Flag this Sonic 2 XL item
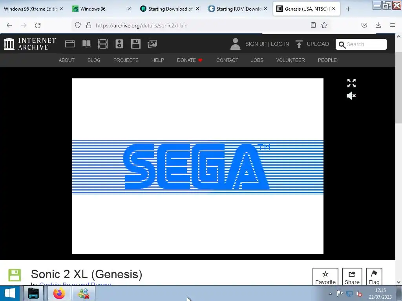Screen dimensions: 402x301 tap(374, 277)
